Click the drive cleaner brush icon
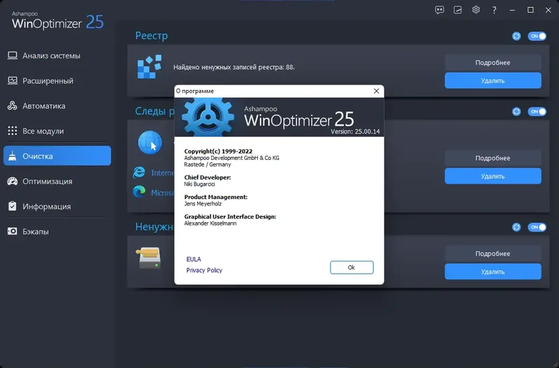 pyautogui.click(x=150, y=258)
